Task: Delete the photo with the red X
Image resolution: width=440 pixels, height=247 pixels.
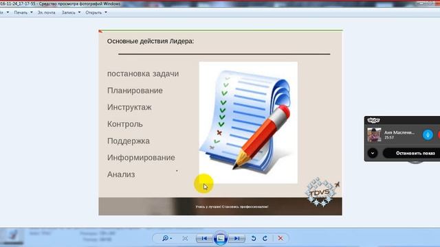Action: [280, 238]
